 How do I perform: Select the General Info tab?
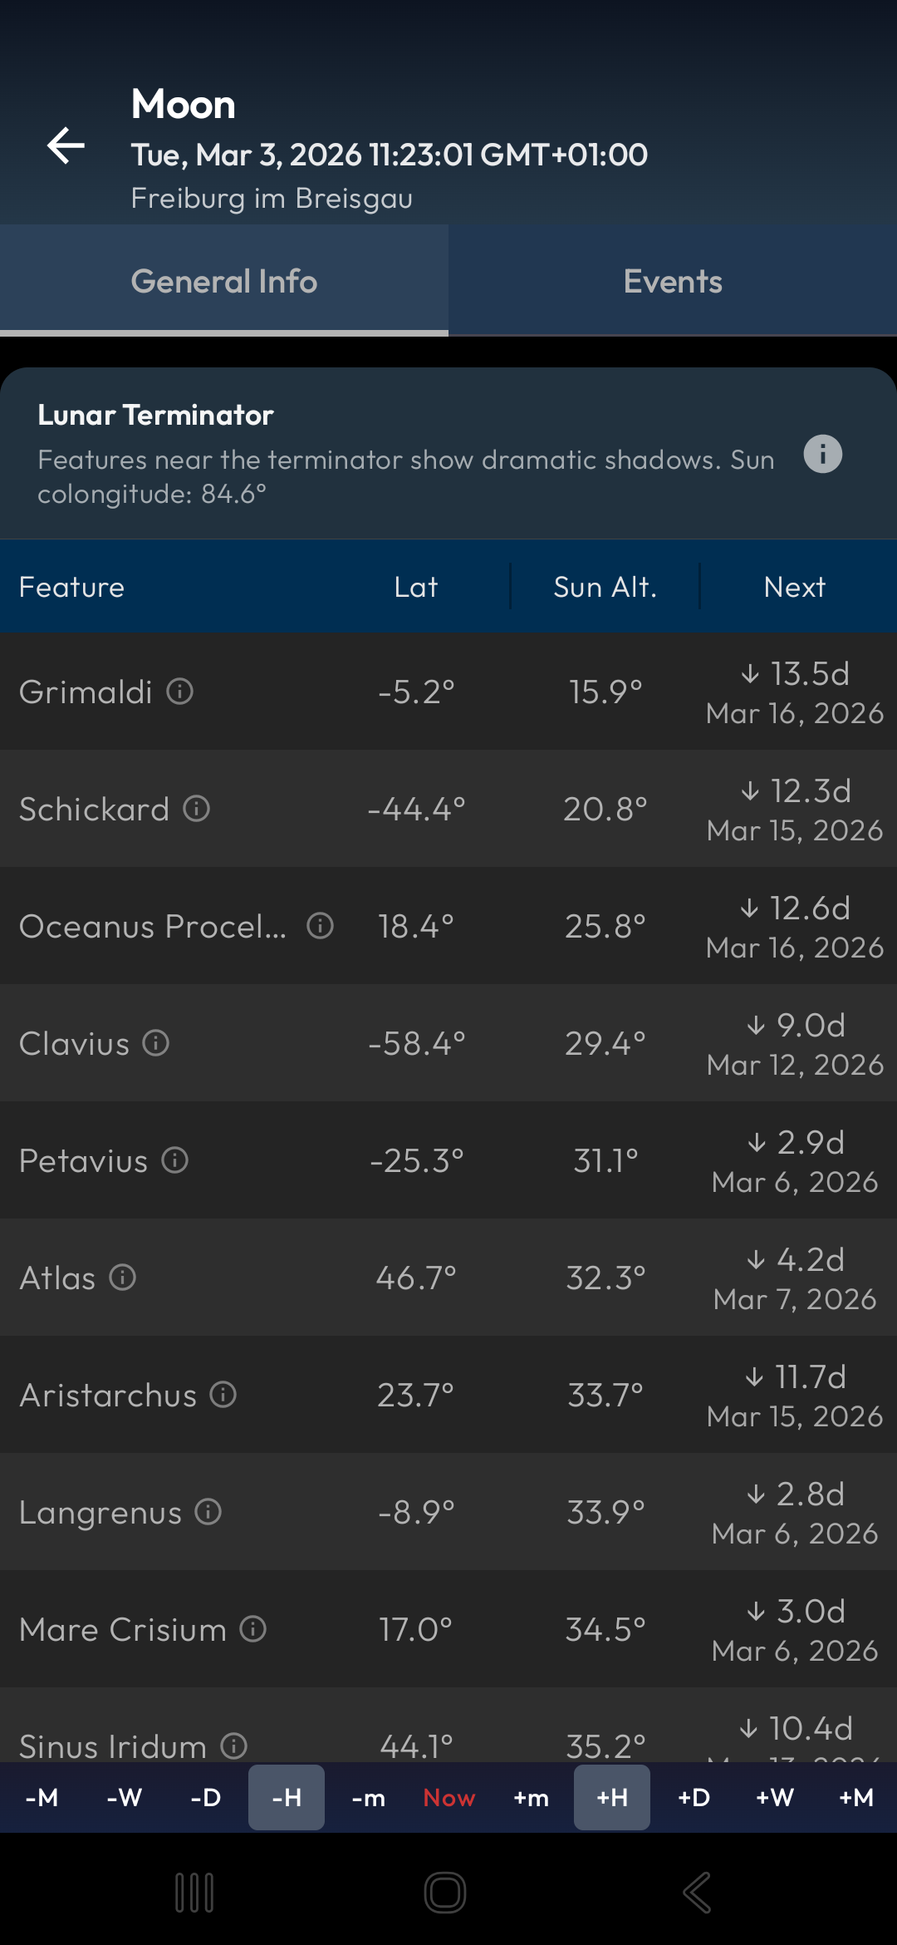click(x=224, y=281)
